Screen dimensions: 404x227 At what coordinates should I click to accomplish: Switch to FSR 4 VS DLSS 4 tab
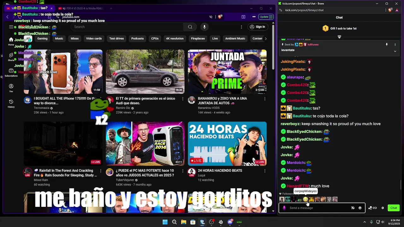tap(83, 8)
